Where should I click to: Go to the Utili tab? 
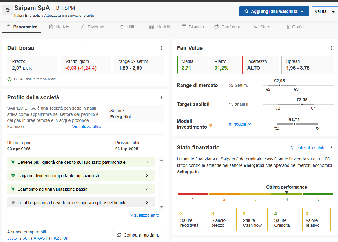127,27
